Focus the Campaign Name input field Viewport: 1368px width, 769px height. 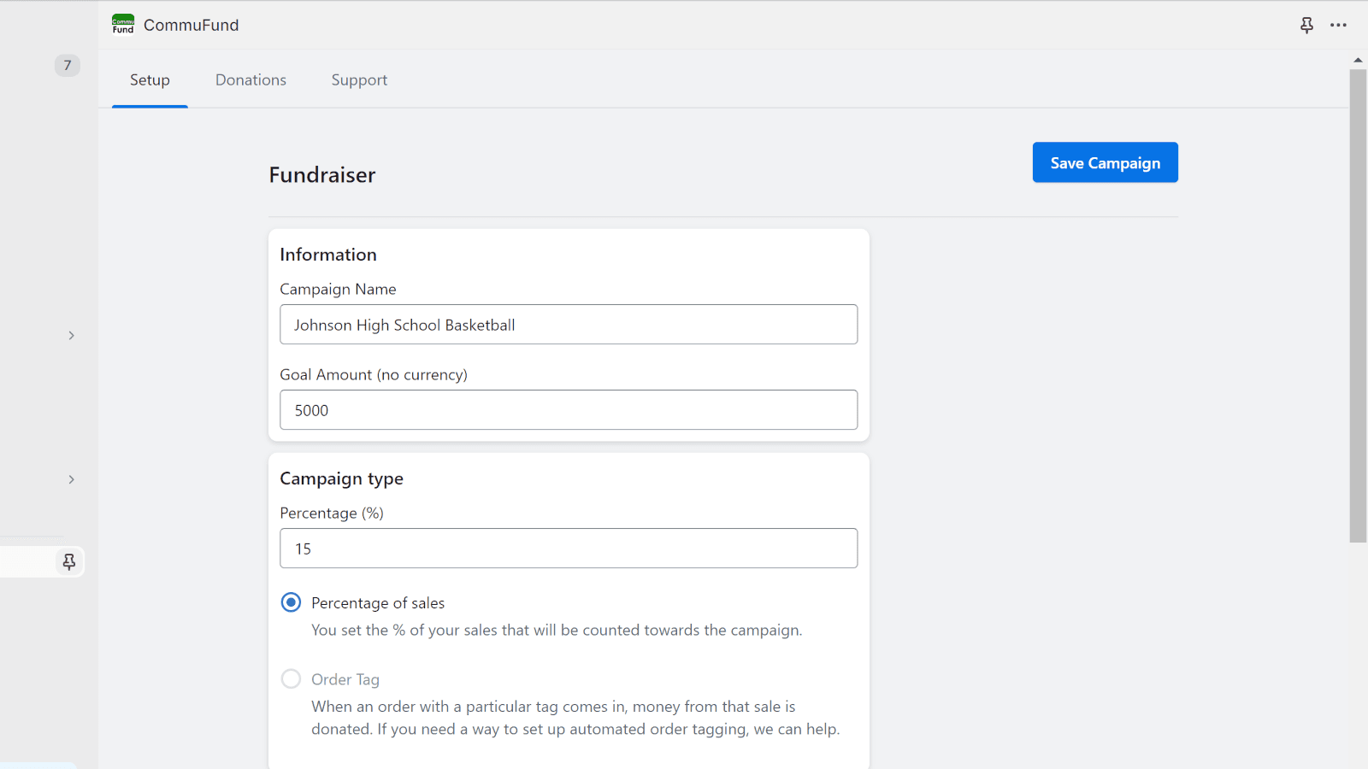(x=569, y=325)
